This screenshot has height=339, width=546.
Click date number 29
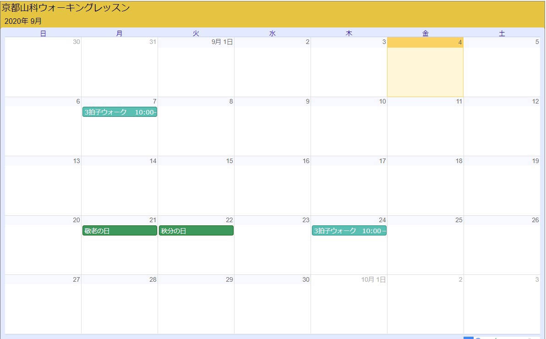(229, 279)
